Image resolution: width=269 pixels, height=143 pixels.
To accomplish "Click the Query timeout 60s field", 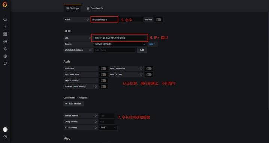I will tap(107, 122).
